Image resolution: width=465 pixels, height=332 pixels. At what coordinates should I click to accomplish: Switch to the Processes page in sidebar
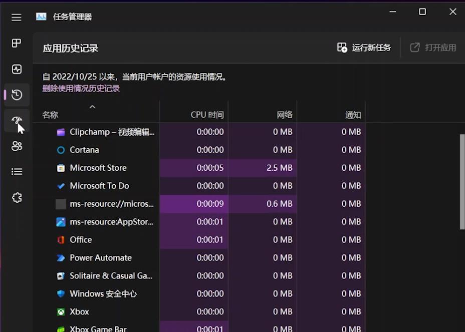pyautogui.click(x=16, y=44)
